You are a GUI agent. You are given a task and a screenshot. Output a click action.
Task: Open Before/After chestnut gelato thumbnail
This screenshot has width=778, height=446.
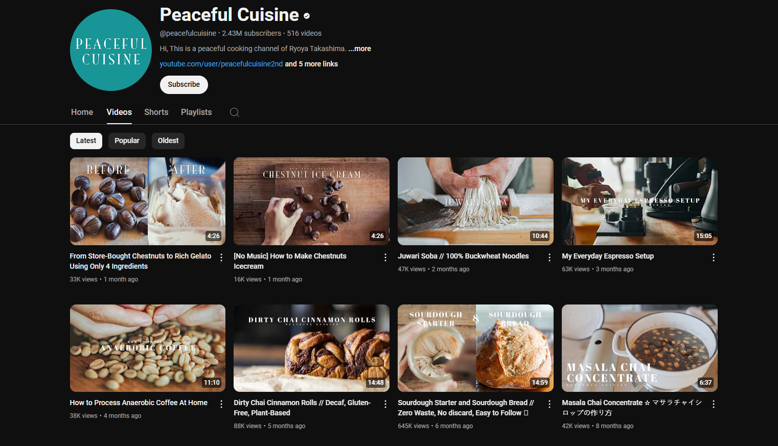tap(148, 201)
